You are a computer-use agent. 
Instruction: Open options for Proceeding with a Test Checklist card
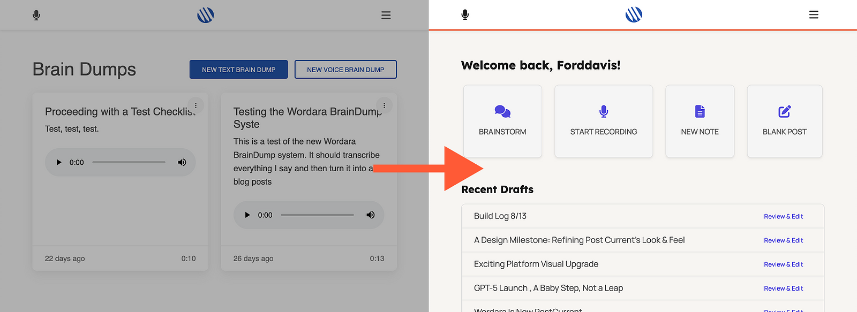(x=196, y=105)
